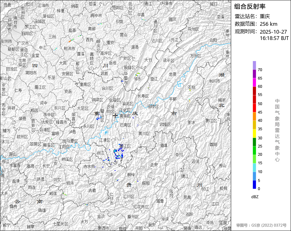Viewport: 291px width, 231px height.
Task: Click the observation date 2025-10-27
Action: [273, 32]
